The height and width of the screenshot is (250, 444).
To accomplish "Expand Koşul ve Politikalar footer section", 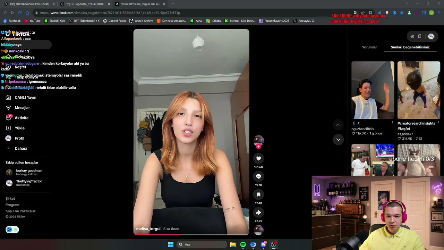I will 20,211.
